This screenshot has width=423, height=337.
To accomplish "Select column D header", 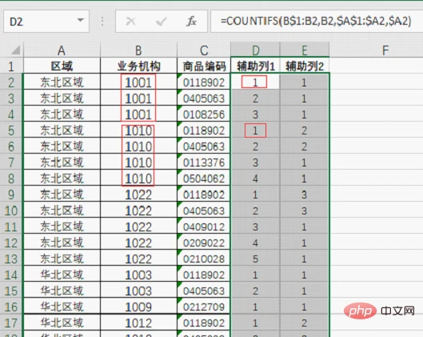I will (255, 50).
